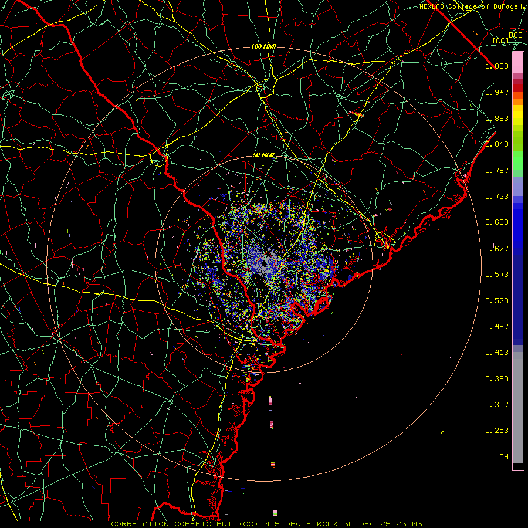528x528 pixels.
Task: Click the 0.413 scale value
Action: coord(497,353)
